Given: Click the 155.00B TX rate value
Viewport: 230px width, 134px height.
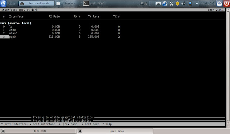Looking at the screenshot, I should [93, 37].
